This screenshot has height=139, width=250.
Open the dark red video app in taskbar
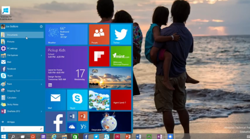(117, 137)
